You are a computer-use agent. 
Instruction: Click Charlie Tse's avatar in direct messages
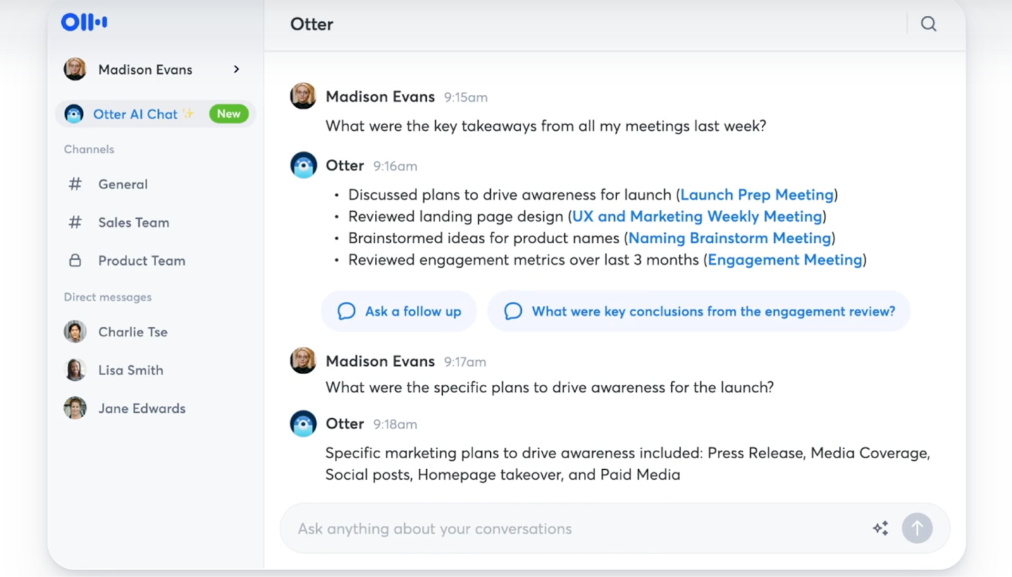75,332
